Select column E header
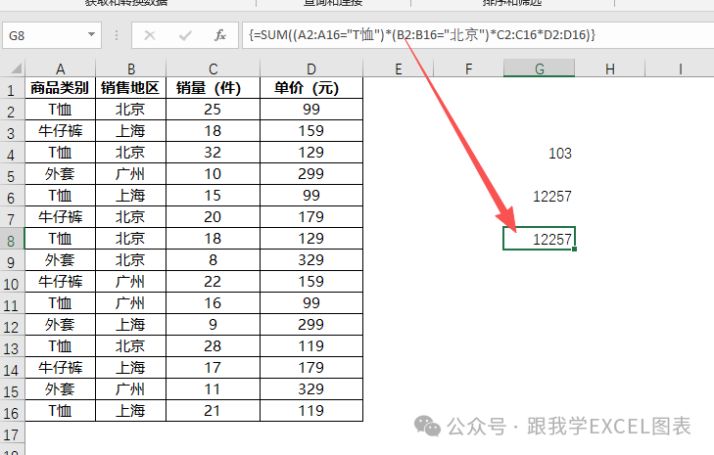Screen dimensions: 714x455 (399, 68)
